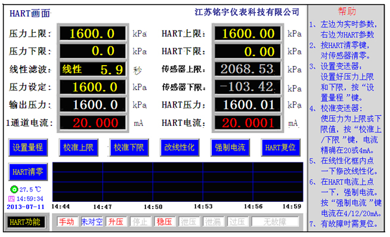The width and height of the screenshot is (390, 237).
Task: Activate the 强制电流 button
Action: click(230, 147)
